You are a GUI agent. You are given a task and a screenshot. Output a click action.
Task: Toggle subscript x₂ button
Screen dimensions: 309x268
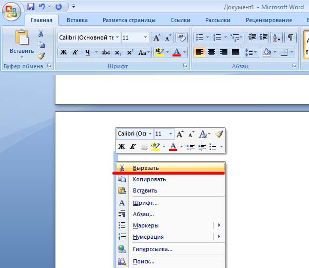click(x=118, y=52)
